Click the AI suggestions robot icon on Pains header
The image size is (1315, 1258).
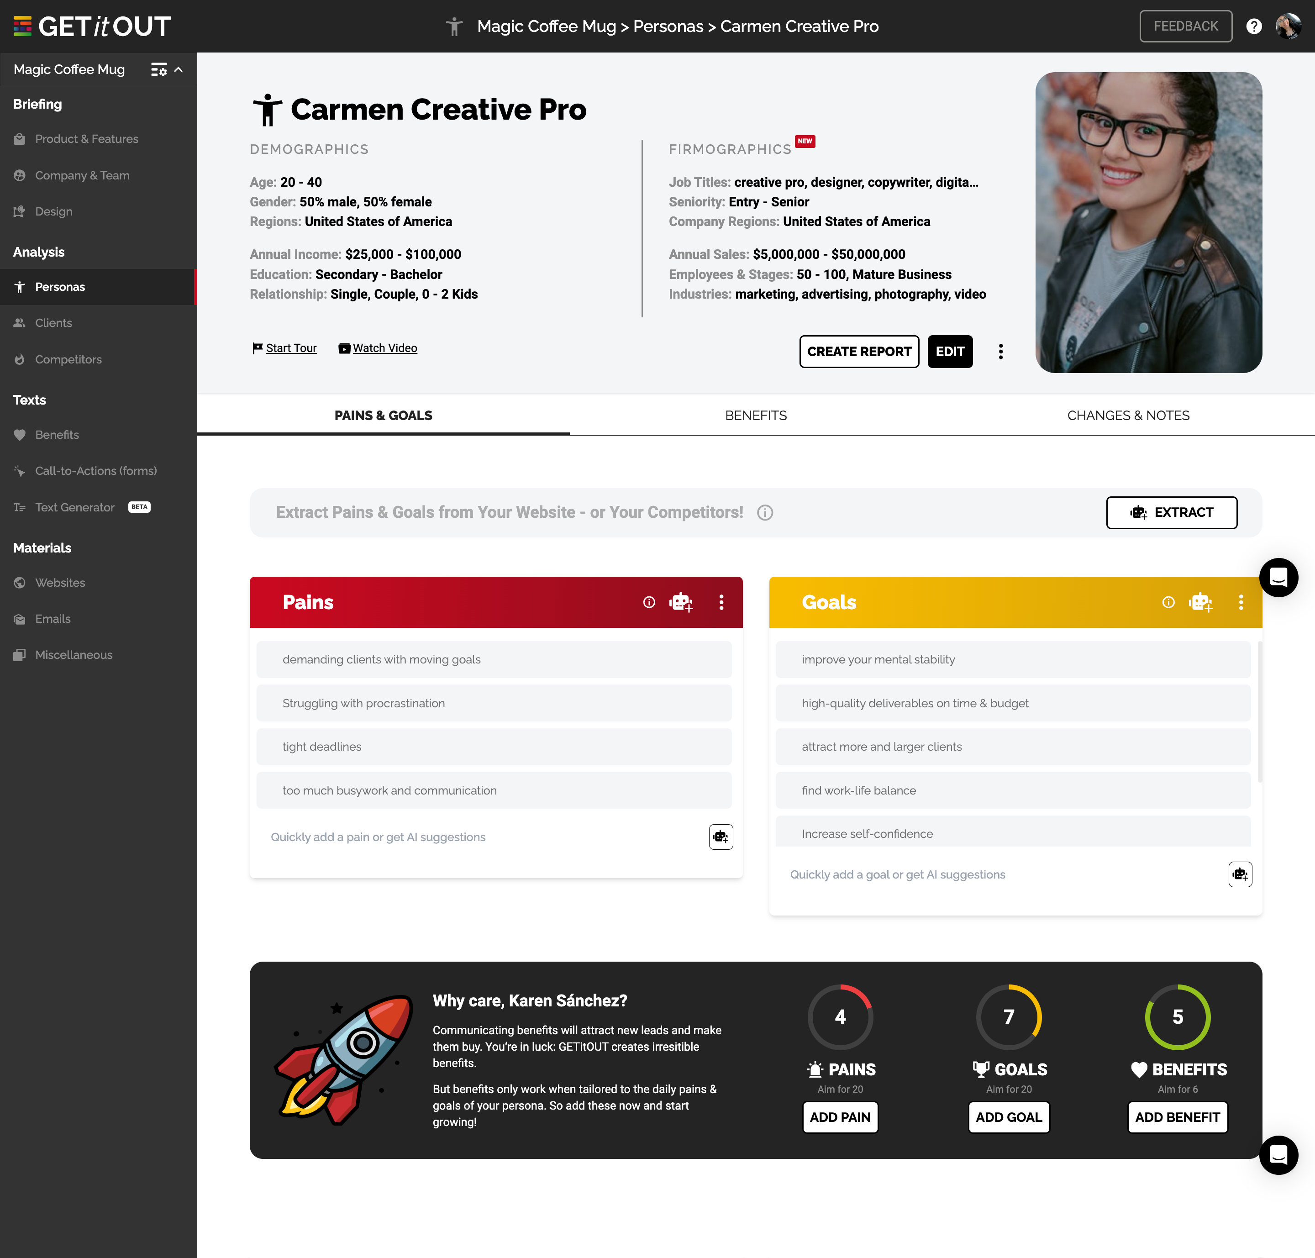point(682,602)
